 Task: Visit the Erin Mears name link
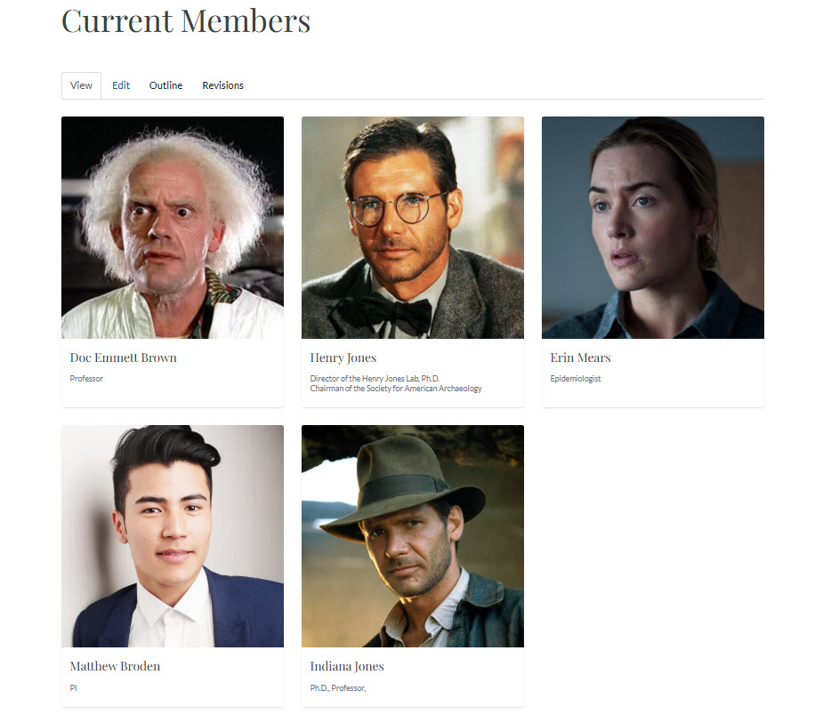[581, 357]
